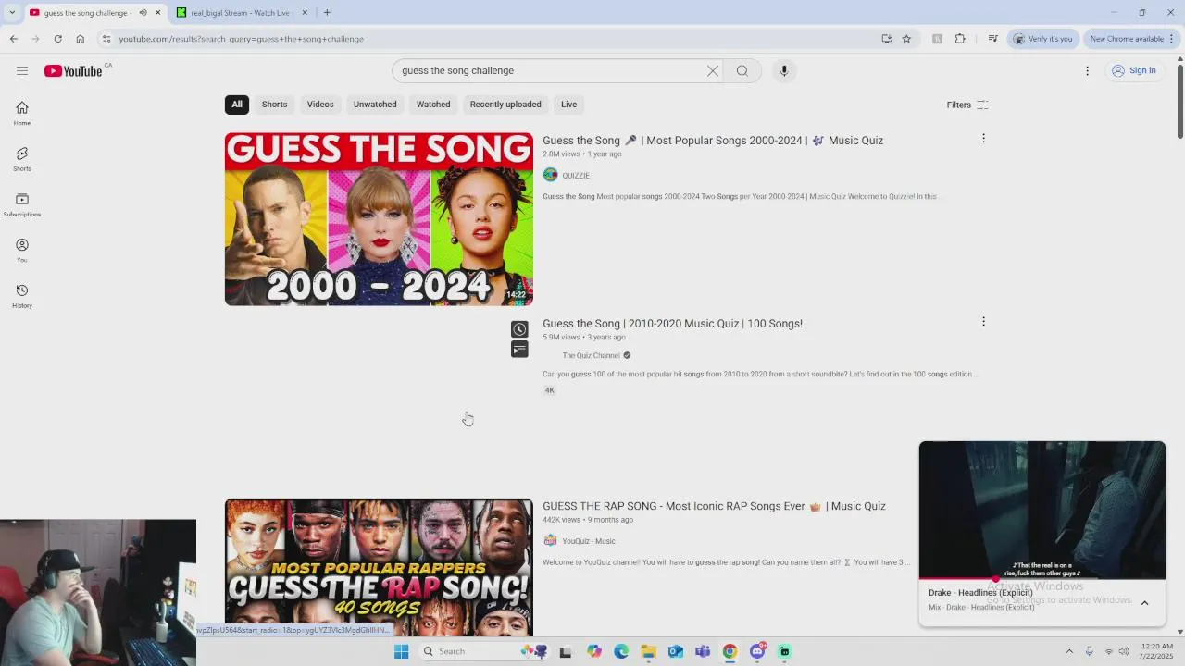Click the Drake Headlines miniplayer video
Screen dimensions: 1185x666
(1042, 511)
